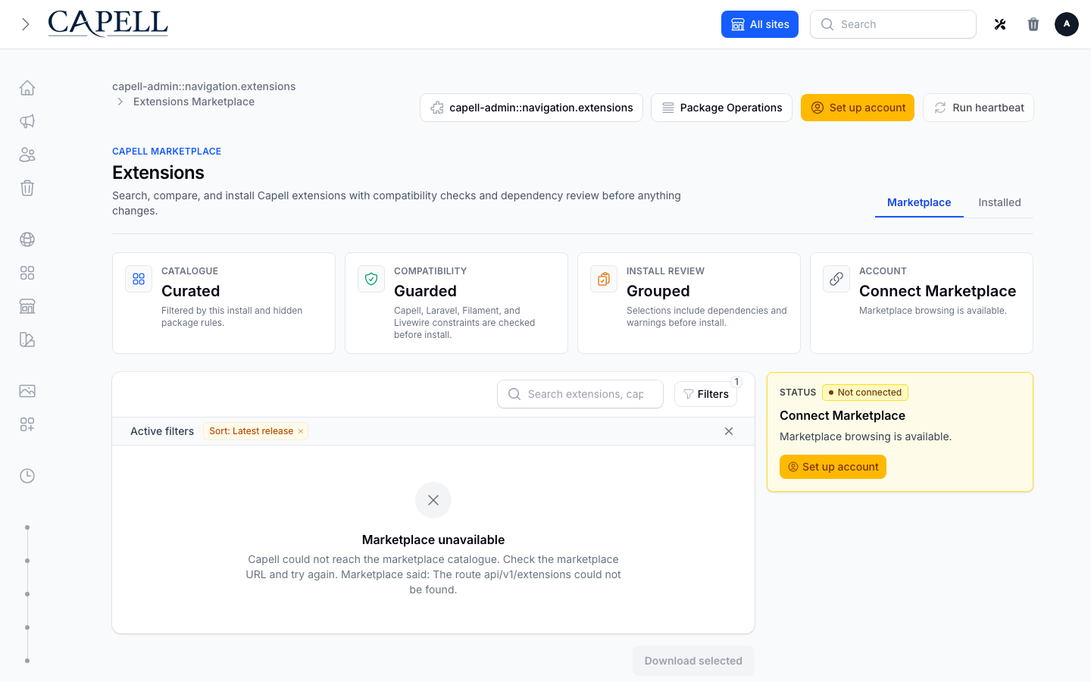Open the users sidebar icon
This screenshot has height=682, width=1091.
[x=27, y=155]
